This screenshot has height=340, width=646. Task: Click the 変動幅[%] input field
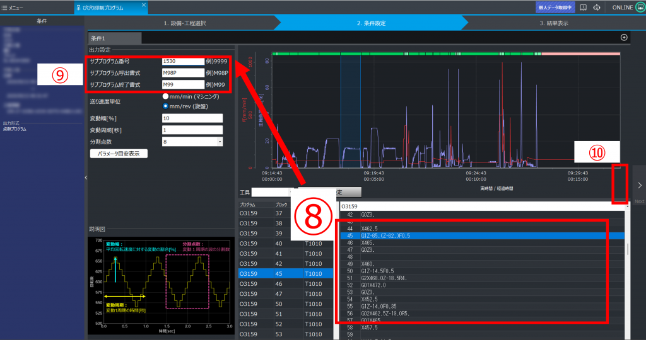coord(192,118)
